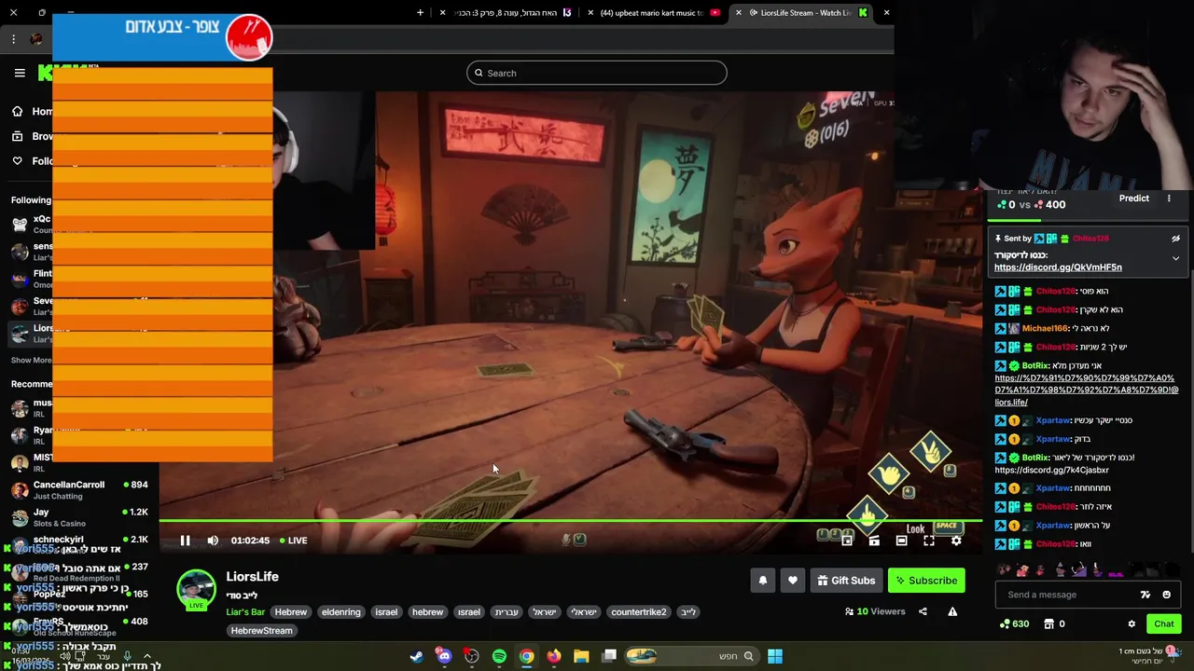
Task: Focus the Kick search box
Action: [x=597, y=73]
